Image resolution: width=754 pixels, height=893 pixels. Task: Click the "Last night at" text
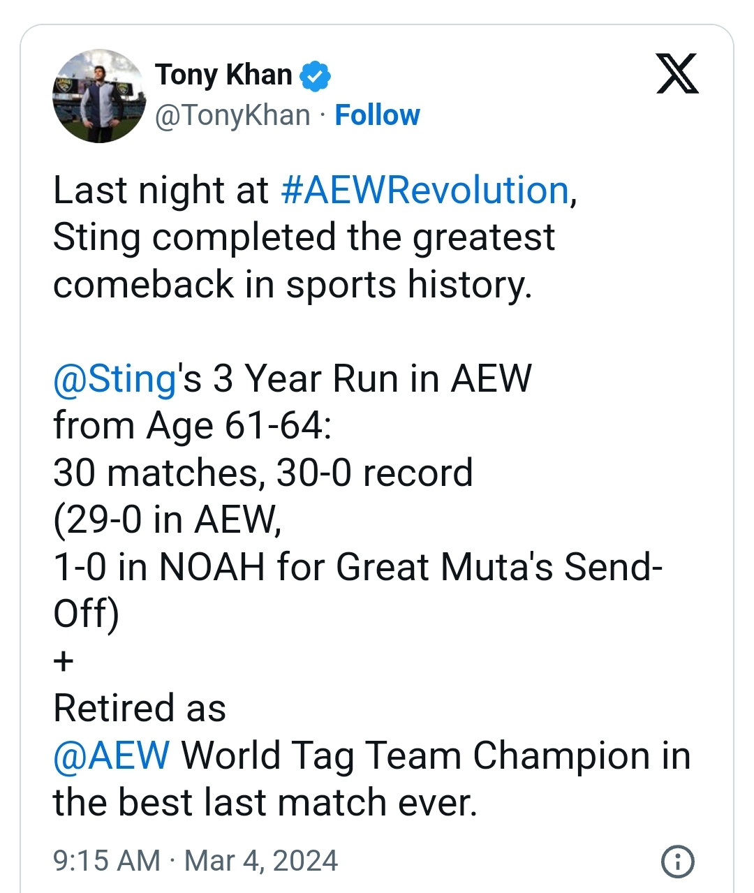point(161,191)
